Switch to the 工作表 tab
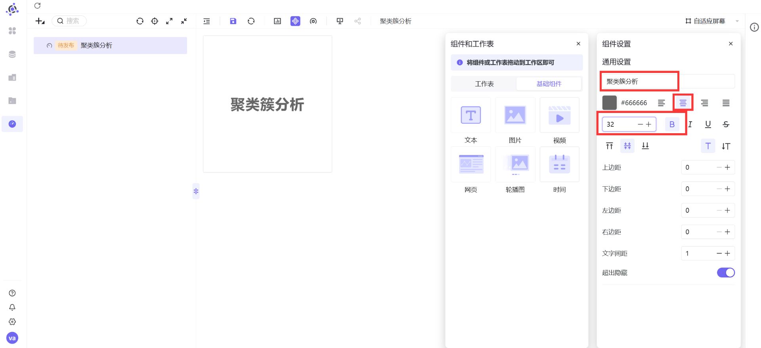This screenshot has height=348, width=761. click(484, 84)
